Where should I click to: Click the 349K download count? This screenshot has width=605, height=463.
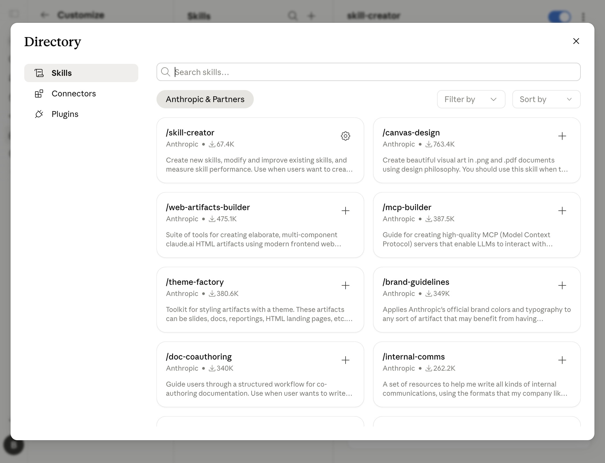coord(441,293)
